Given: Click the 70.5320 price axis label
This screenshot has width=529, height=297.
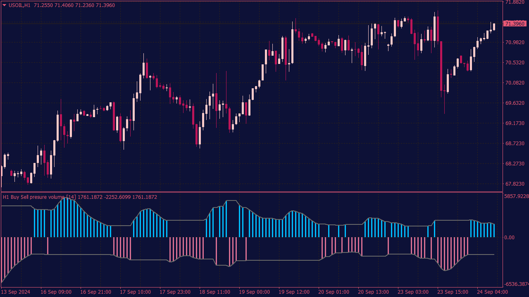Looking at the screenshot, I should [x=515, y=63].
